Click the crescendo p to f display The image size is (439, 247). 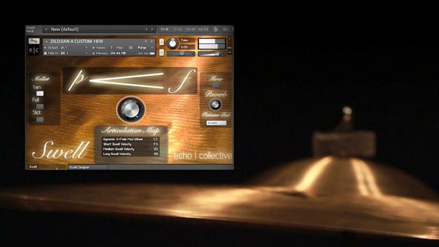click(130, 81)
